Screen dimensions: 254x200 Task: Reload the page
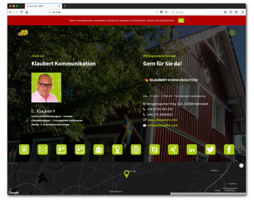21,12
